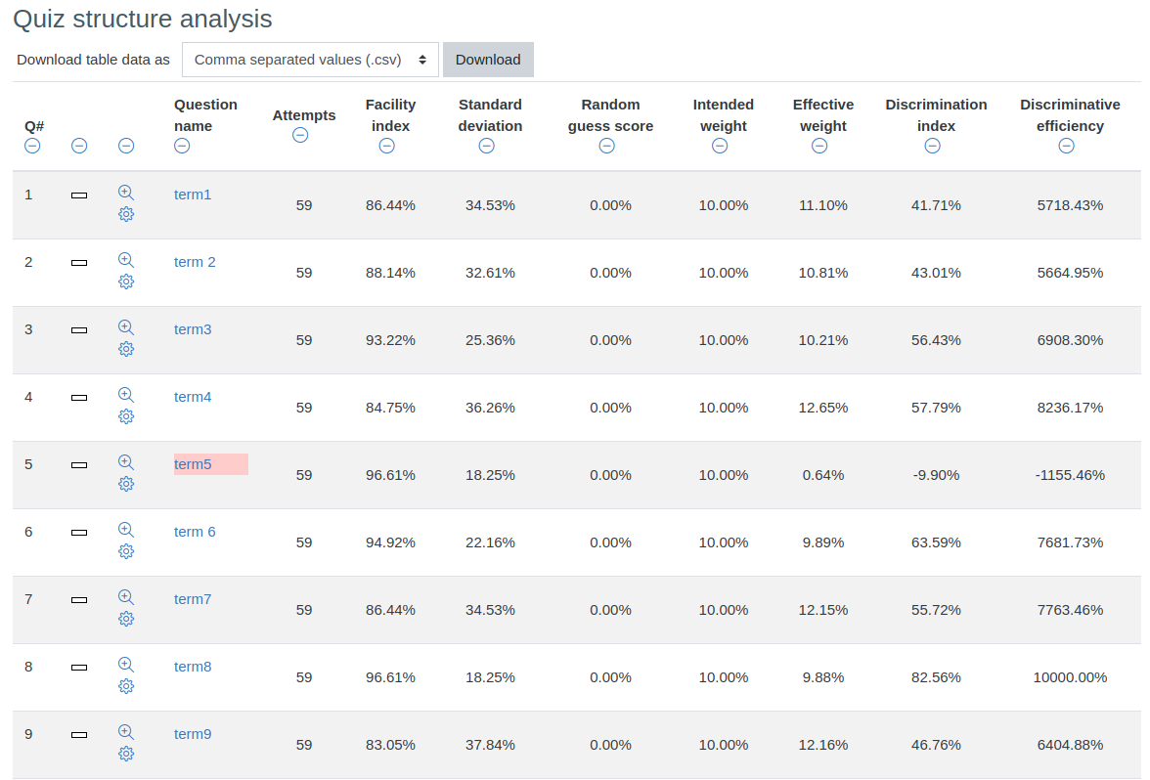Edit term4 question via gear icon
The image size is (1150, 780).
point(126,417)
